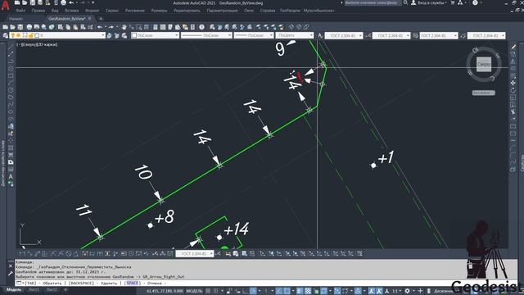
Task: Open Layer Properties Manager icon
Action: pyautogui.click(x=6, y=35)
